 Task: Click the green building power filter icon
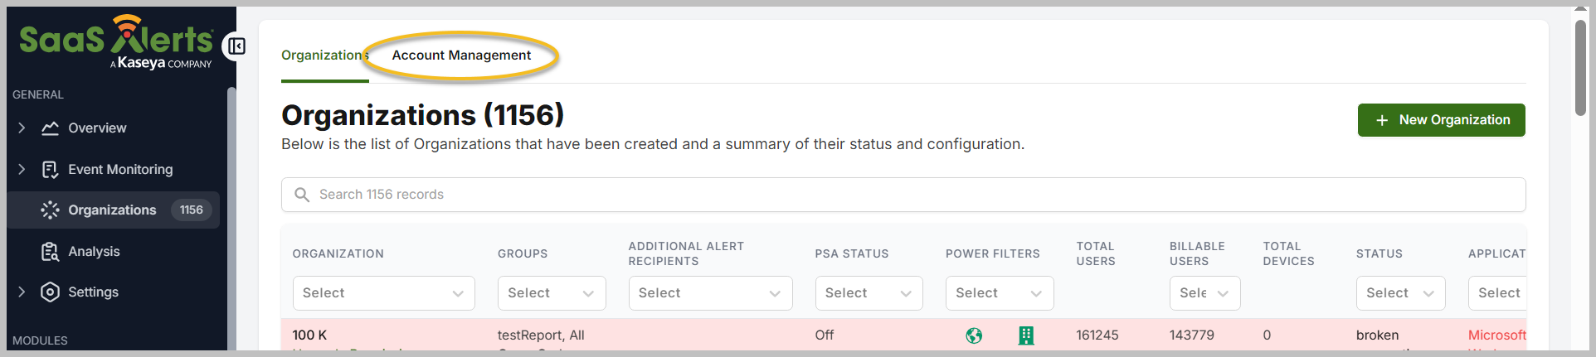[1026, 335]
